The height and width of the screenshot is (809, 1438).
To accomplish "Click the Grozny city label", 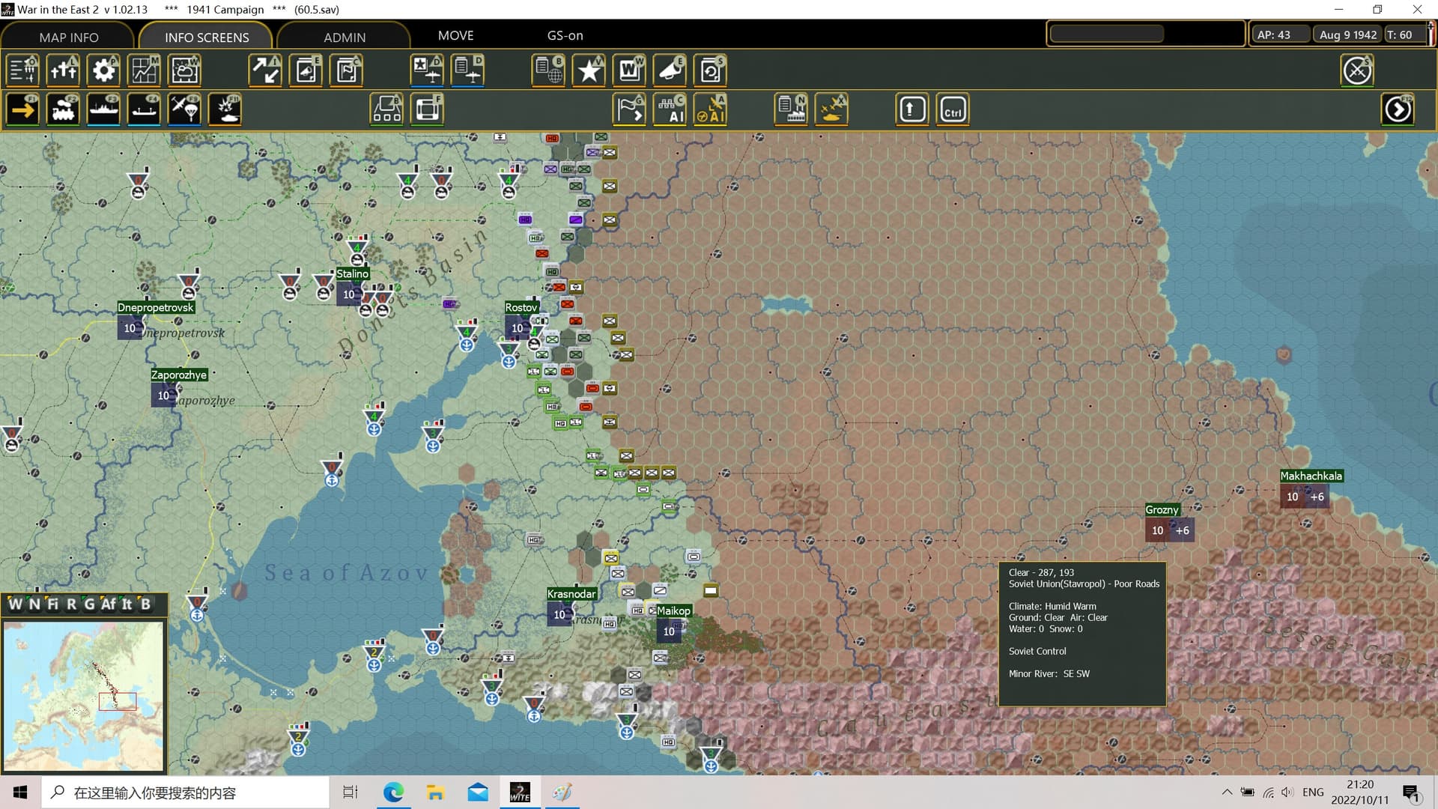I will (1162, 509).
